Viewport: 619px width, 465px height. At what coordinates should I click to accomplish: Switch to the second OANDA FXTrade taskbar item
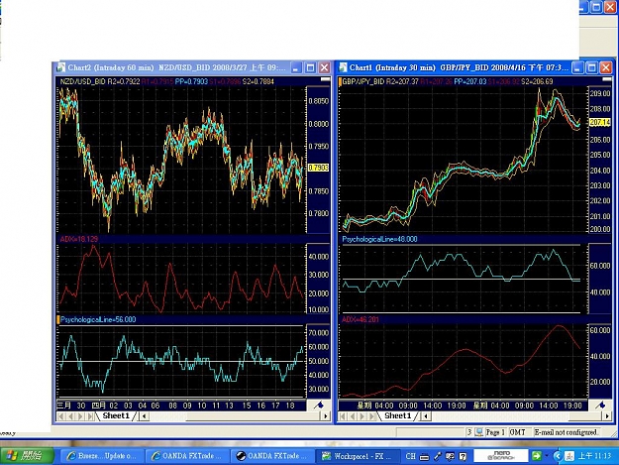coord(271,456)
